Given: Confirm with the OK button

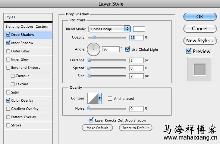Looking at the screenshot, I should pos(200,16).
